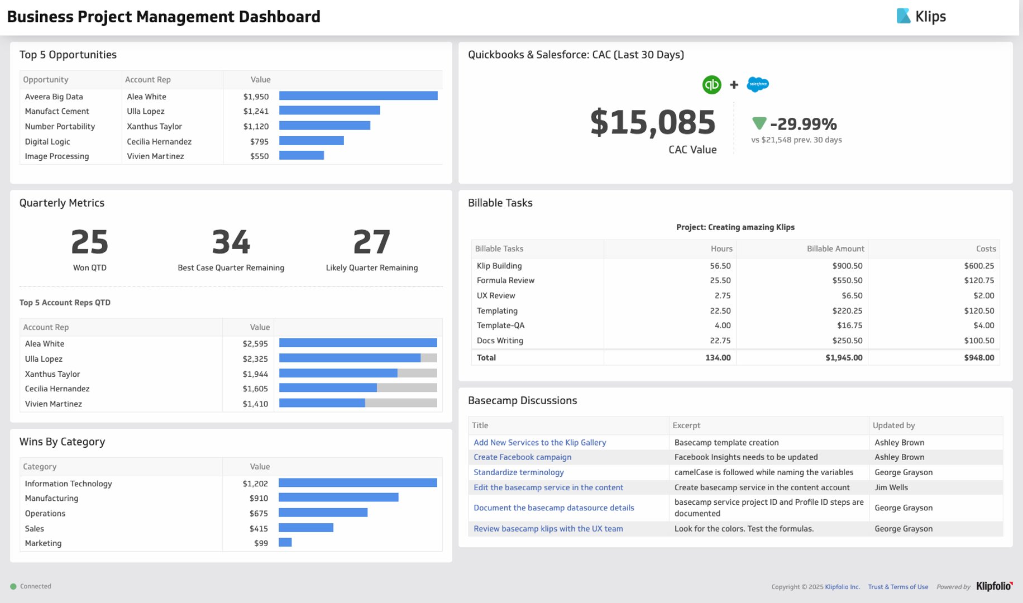Click the Information Technology wins bar
Image resolution: width=1023 pixels, height=603 pixels.
click(357, 482)
